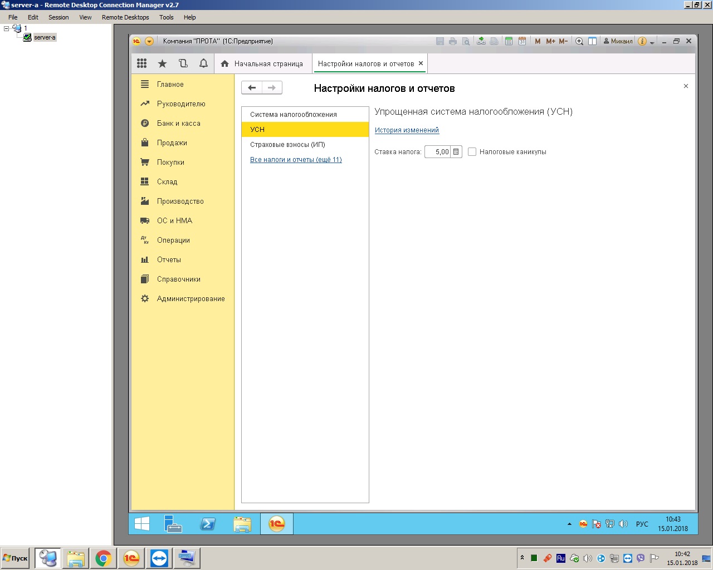Select Система налогообложения in the list
The width and height of the screenshot is (713, 570).
click(x=305, y=114)
